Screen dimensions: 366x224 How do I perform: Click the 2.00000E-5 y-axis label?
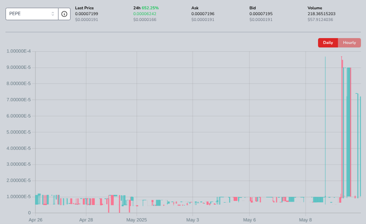coord(19,180)
